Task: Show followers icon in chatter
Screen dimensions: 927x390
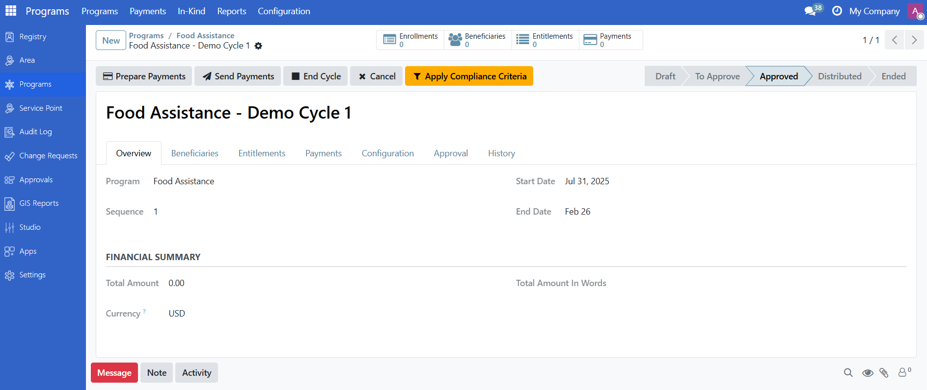Action: point(904,372)
